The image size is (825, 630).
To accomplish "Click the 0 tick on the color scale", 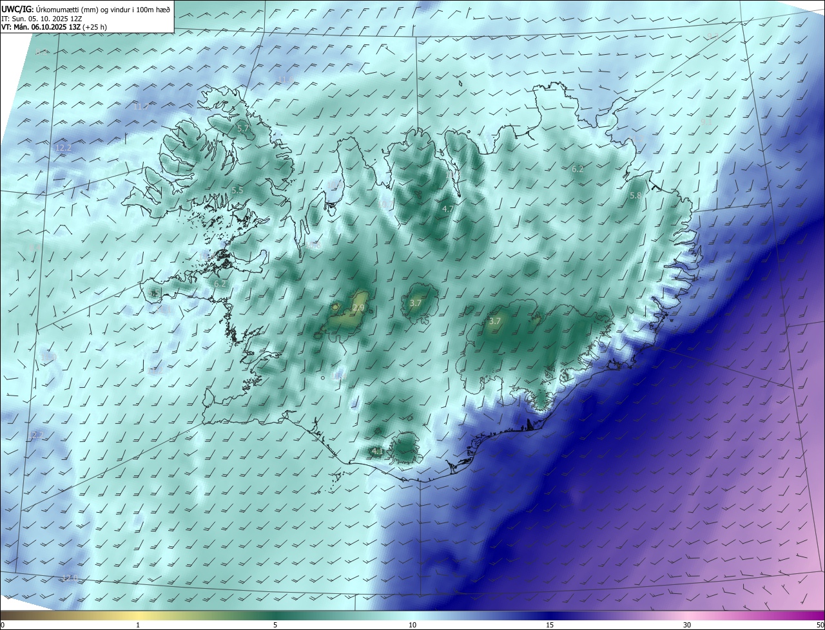I will click(x=3, y=625).
